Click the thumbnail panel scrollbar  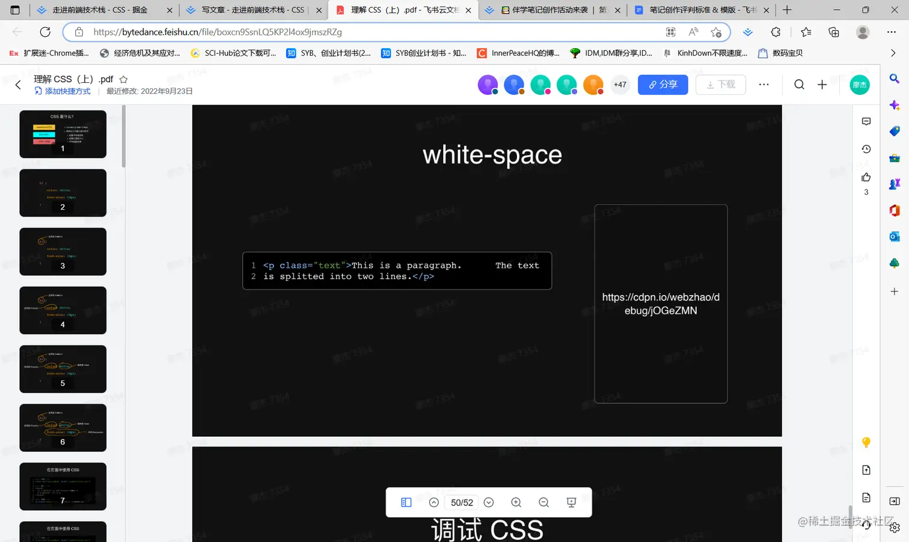point(124,137)
